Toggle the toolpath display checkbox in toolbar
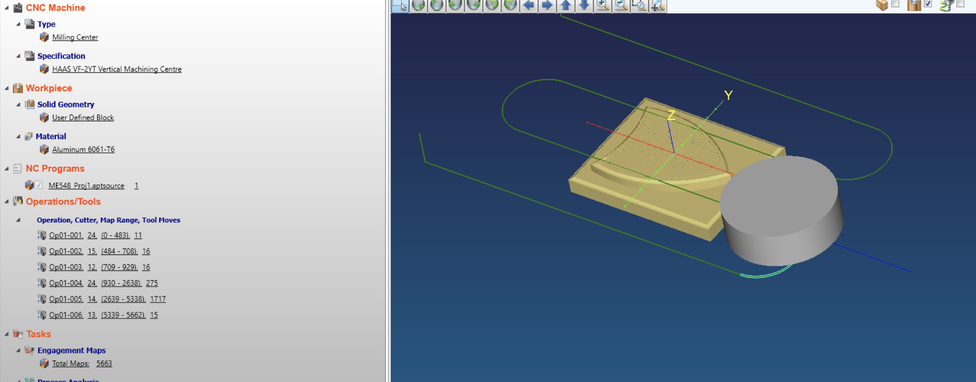 point(960,4)
